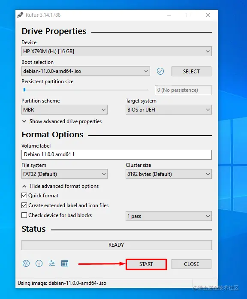The width and height of the screenshot is (247, 299).
Task: Close the Rufus window with X
Action: click(x=208, y=15)
